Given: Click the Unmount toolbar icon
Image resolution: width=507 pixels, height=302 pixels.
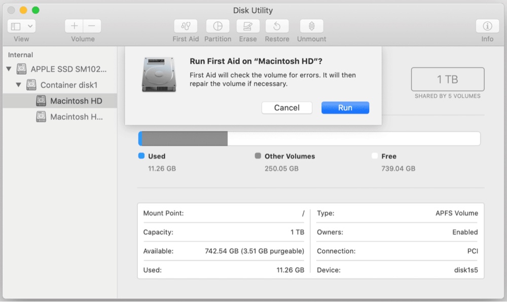Looking at the screenshot, I should click(312, 26).
